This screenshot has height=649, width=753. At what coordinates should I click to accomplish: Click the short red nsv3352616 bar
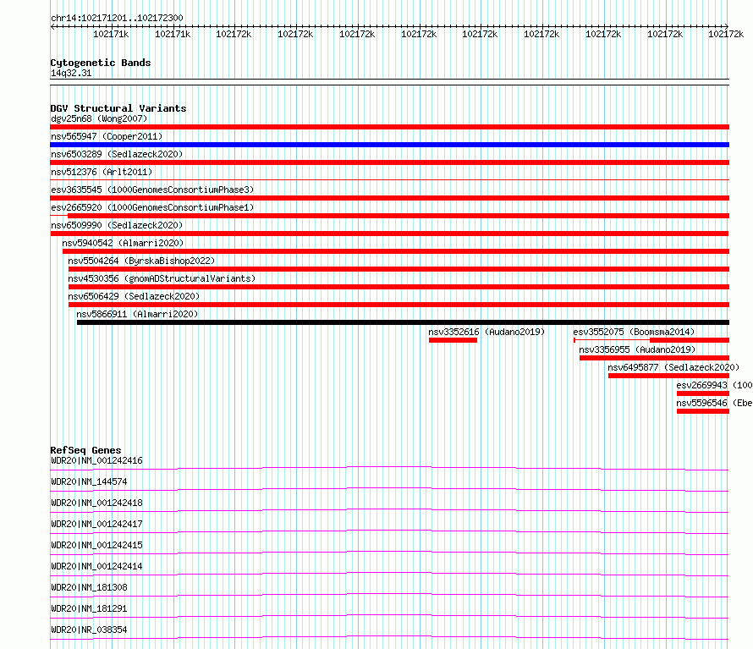453,340
